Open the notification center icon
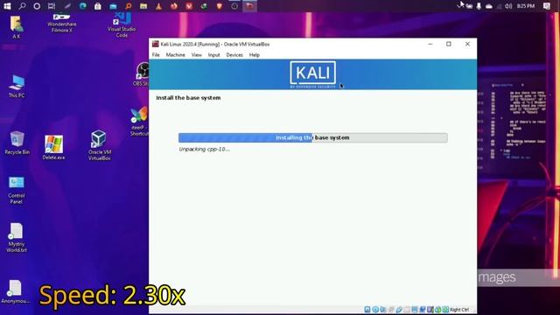Viewport: 560px width, 315px height. click(x=547, y=6)
